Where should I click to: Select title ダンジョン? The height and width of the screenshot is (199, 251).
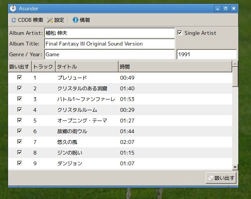(x=69, y=163)
